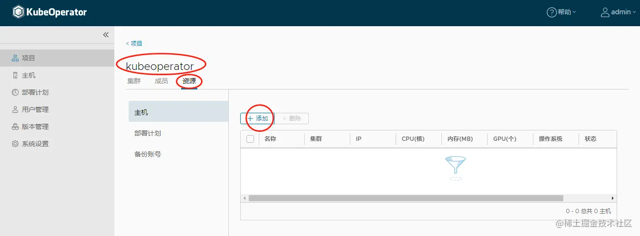Open 主机 in the left navigation sidebar
Screen dimensions: 640x236
pyautogui.click(x=57, y=75)
